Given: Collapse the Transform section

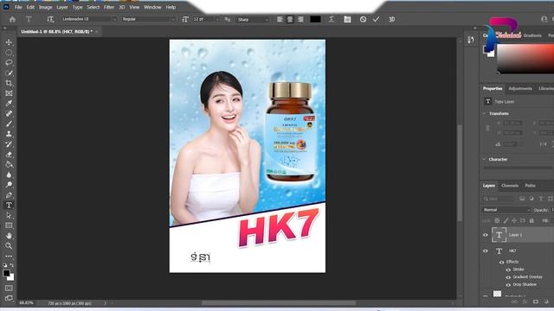Looking at the screenshot, I should (485, 113).
